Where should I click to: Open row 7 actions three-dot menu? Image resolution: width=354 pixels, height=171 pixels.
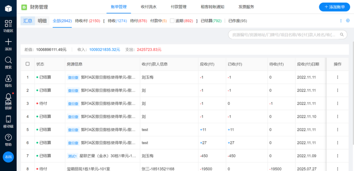point(337,156)
